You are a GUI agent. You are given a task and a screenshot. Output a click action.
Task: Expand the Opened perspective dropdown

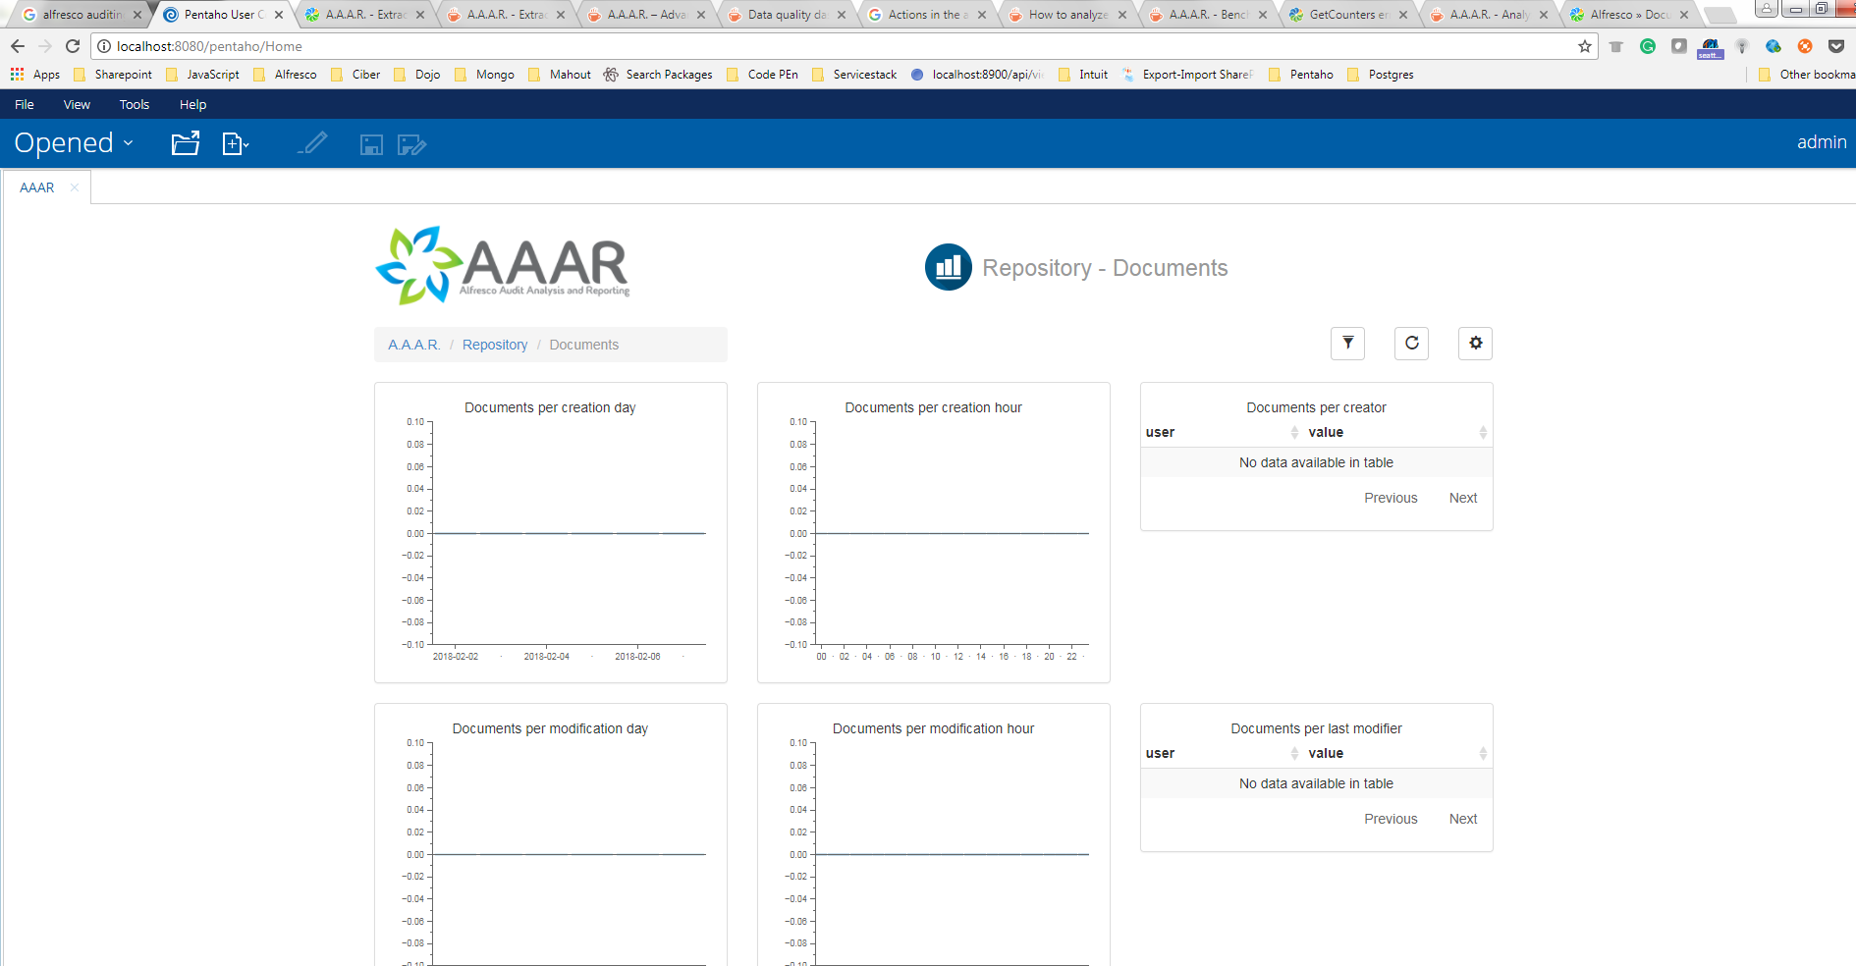point(74,143)
